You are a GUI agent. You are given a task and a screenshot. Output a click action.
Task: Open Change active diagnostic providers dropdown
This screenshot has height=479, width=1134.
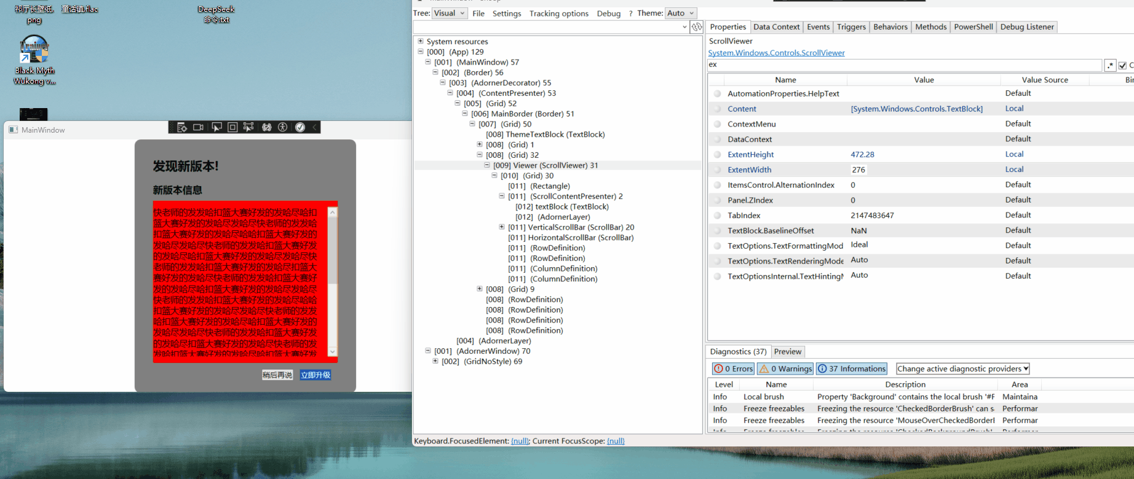click(962, 368)
